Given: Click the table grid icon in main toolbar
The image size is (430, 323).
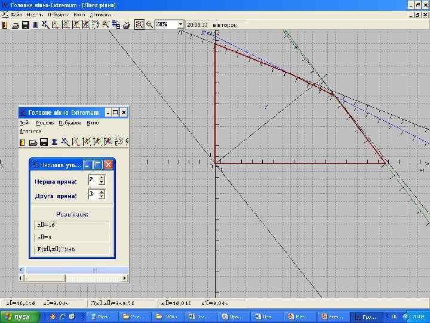Looking at the screenshot, I should (x=35, y=25).
